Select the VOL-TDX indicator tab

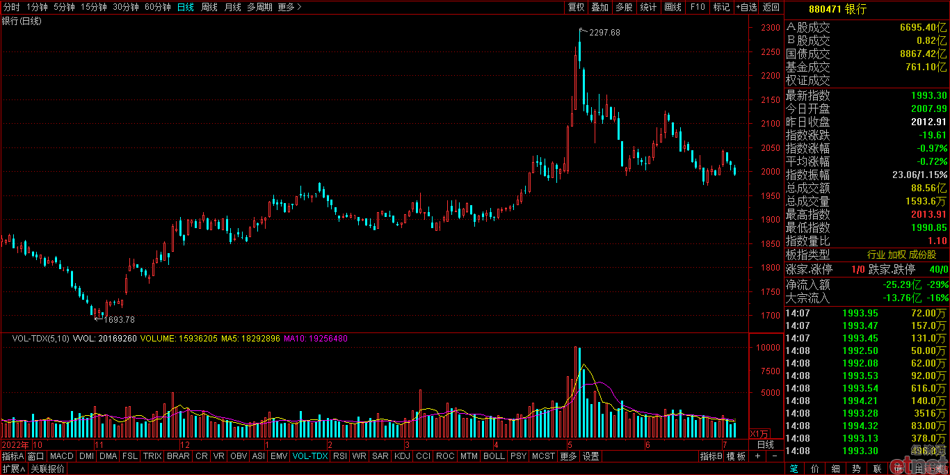point(310,456)
